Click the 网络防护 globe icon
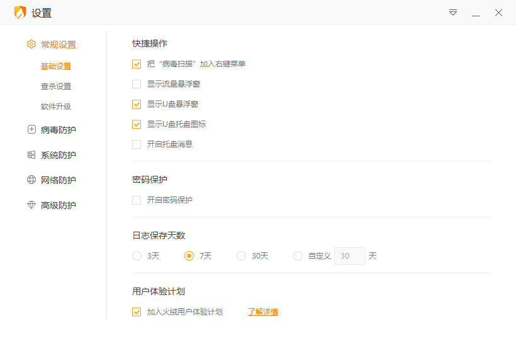Viewport: 516px width, 339px height. point(31,180)
